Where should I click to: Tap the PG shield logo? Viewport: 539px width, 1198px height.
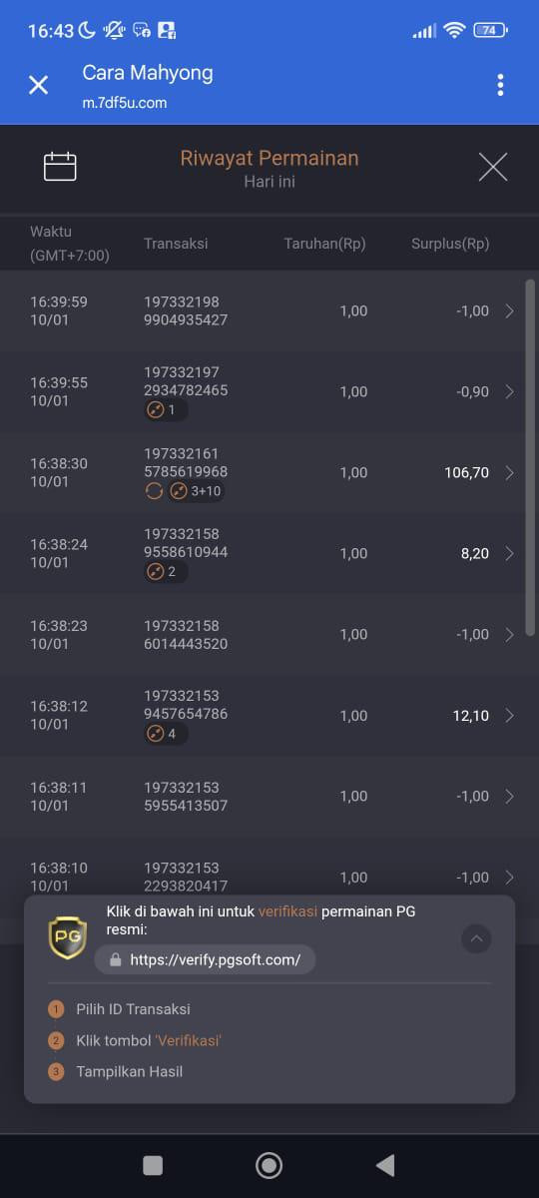[x=68, y=938]
